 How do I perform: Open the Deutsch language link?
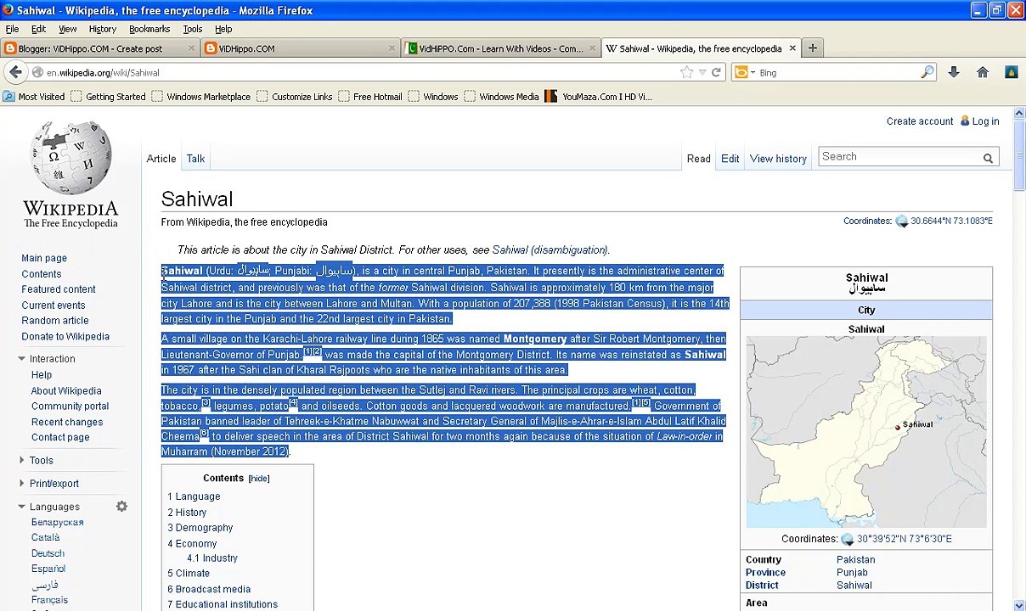pyautogui.click(x=48, y=553)
